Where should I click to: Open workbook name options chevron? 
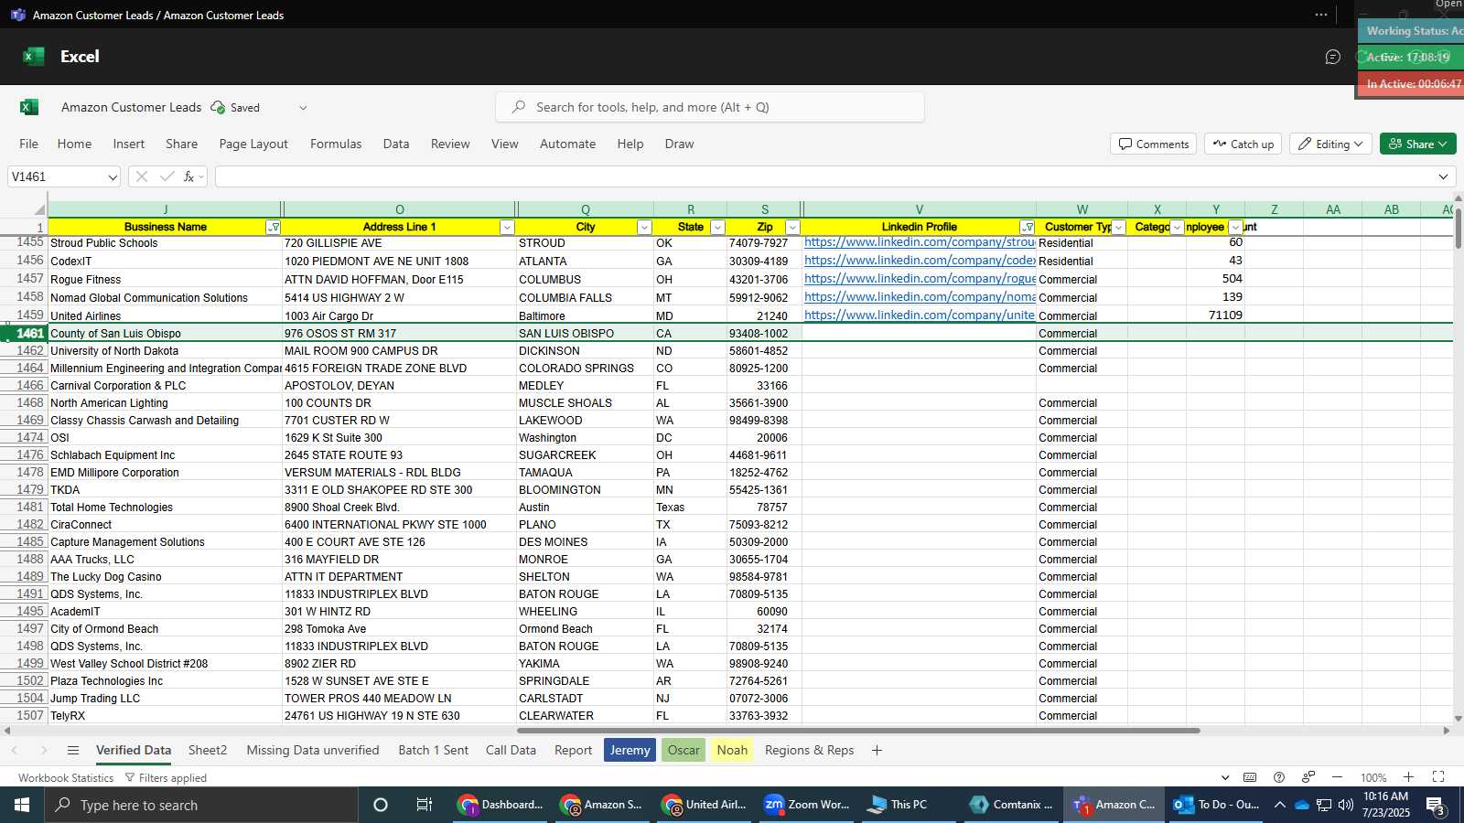coord(303,108)
